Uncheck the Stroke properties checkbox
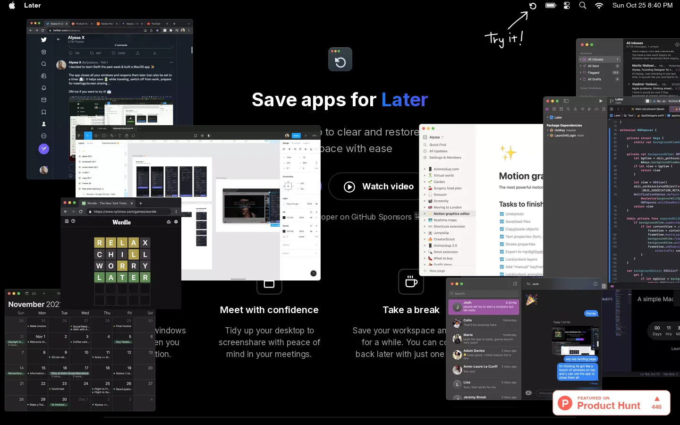Screen dimensions: 680x425 (x=501, y=244)
